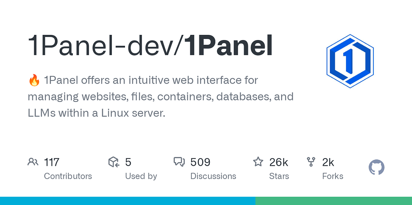412x205 pixels.
Task: Select the Forks label
Action: [332, 176]
